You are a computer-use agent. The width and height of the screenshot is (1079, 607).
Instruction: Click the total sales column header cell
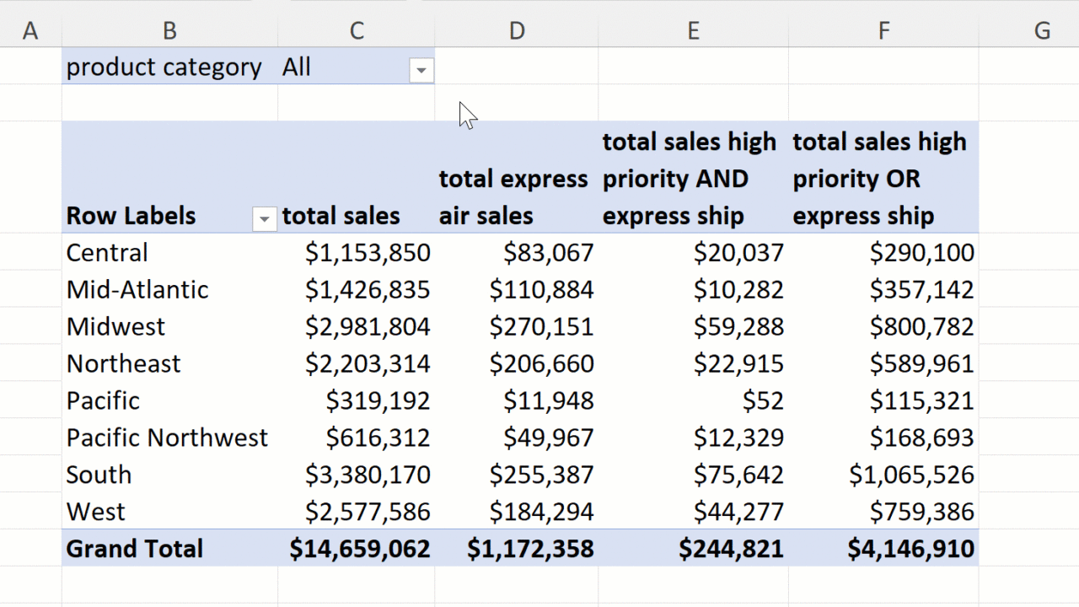341,216
